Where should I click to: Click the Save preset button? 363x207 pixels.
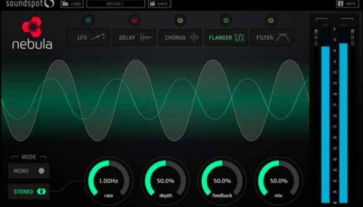160,4
